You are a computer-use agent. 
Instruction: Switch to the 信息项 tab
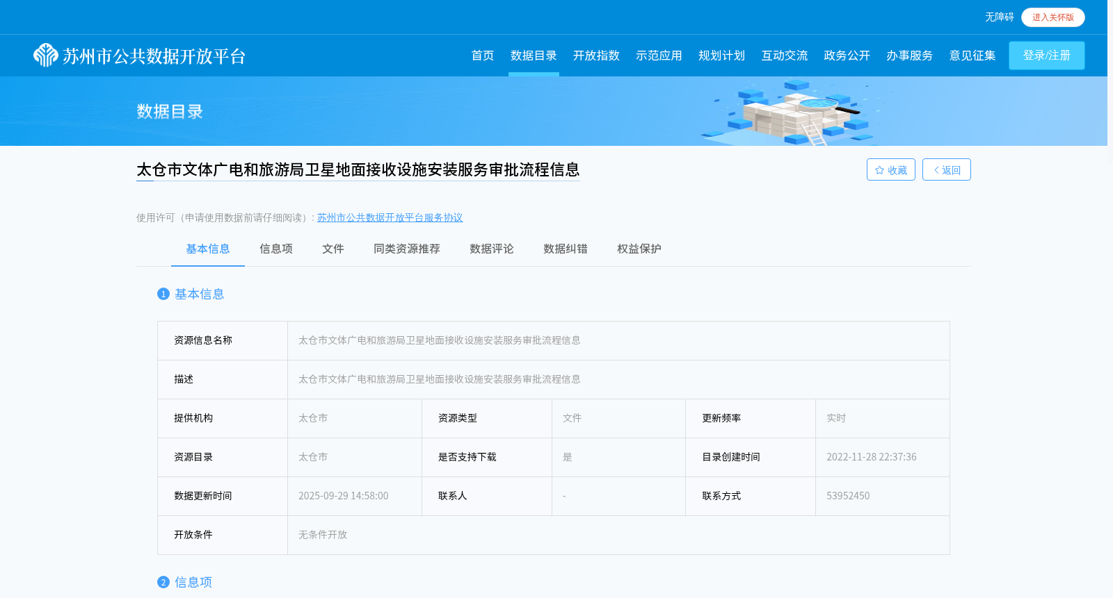(x=276, y=249)
